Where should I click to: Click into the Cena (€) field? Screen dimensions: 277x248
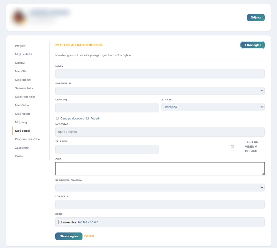tap(107, 107)
